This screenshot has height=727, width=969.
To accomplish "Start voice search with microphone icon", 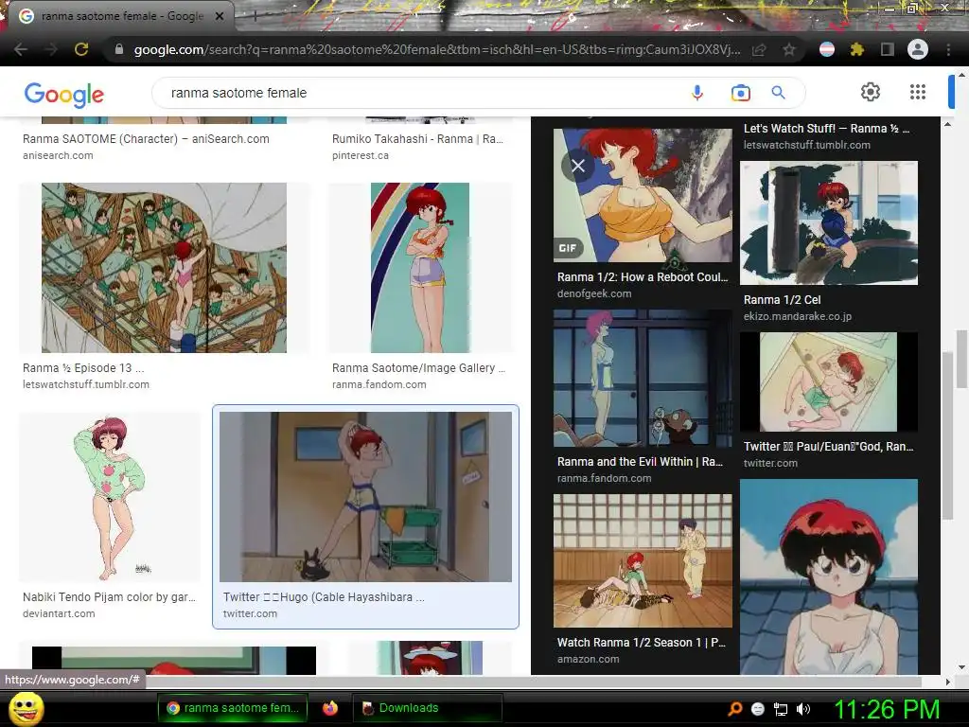I will (x=697, y=93).
